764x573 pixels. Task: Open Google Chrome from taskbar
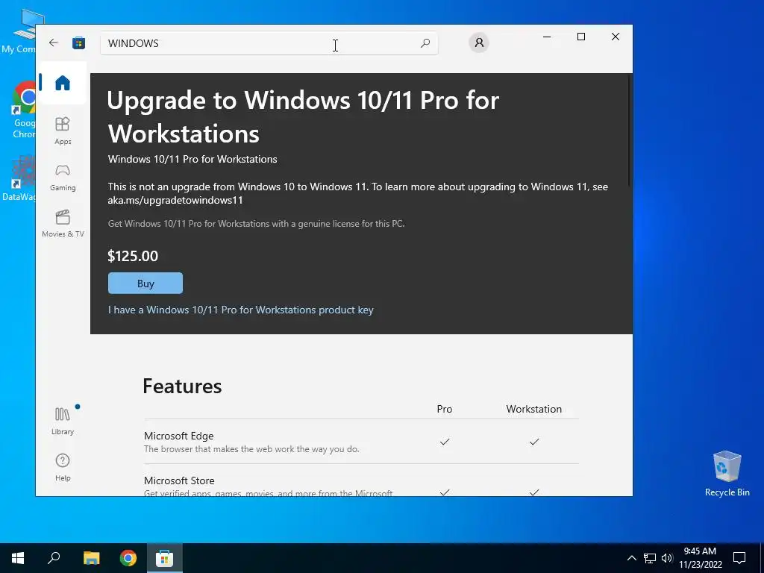coord(128,558)
